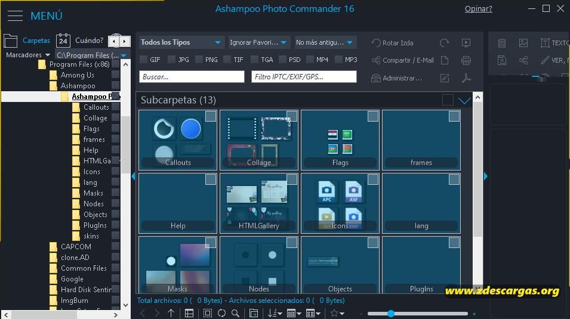The image size is (570, 319).
Task: Click the thumbnail size slider handle
Action: click(x=391, y=314)
